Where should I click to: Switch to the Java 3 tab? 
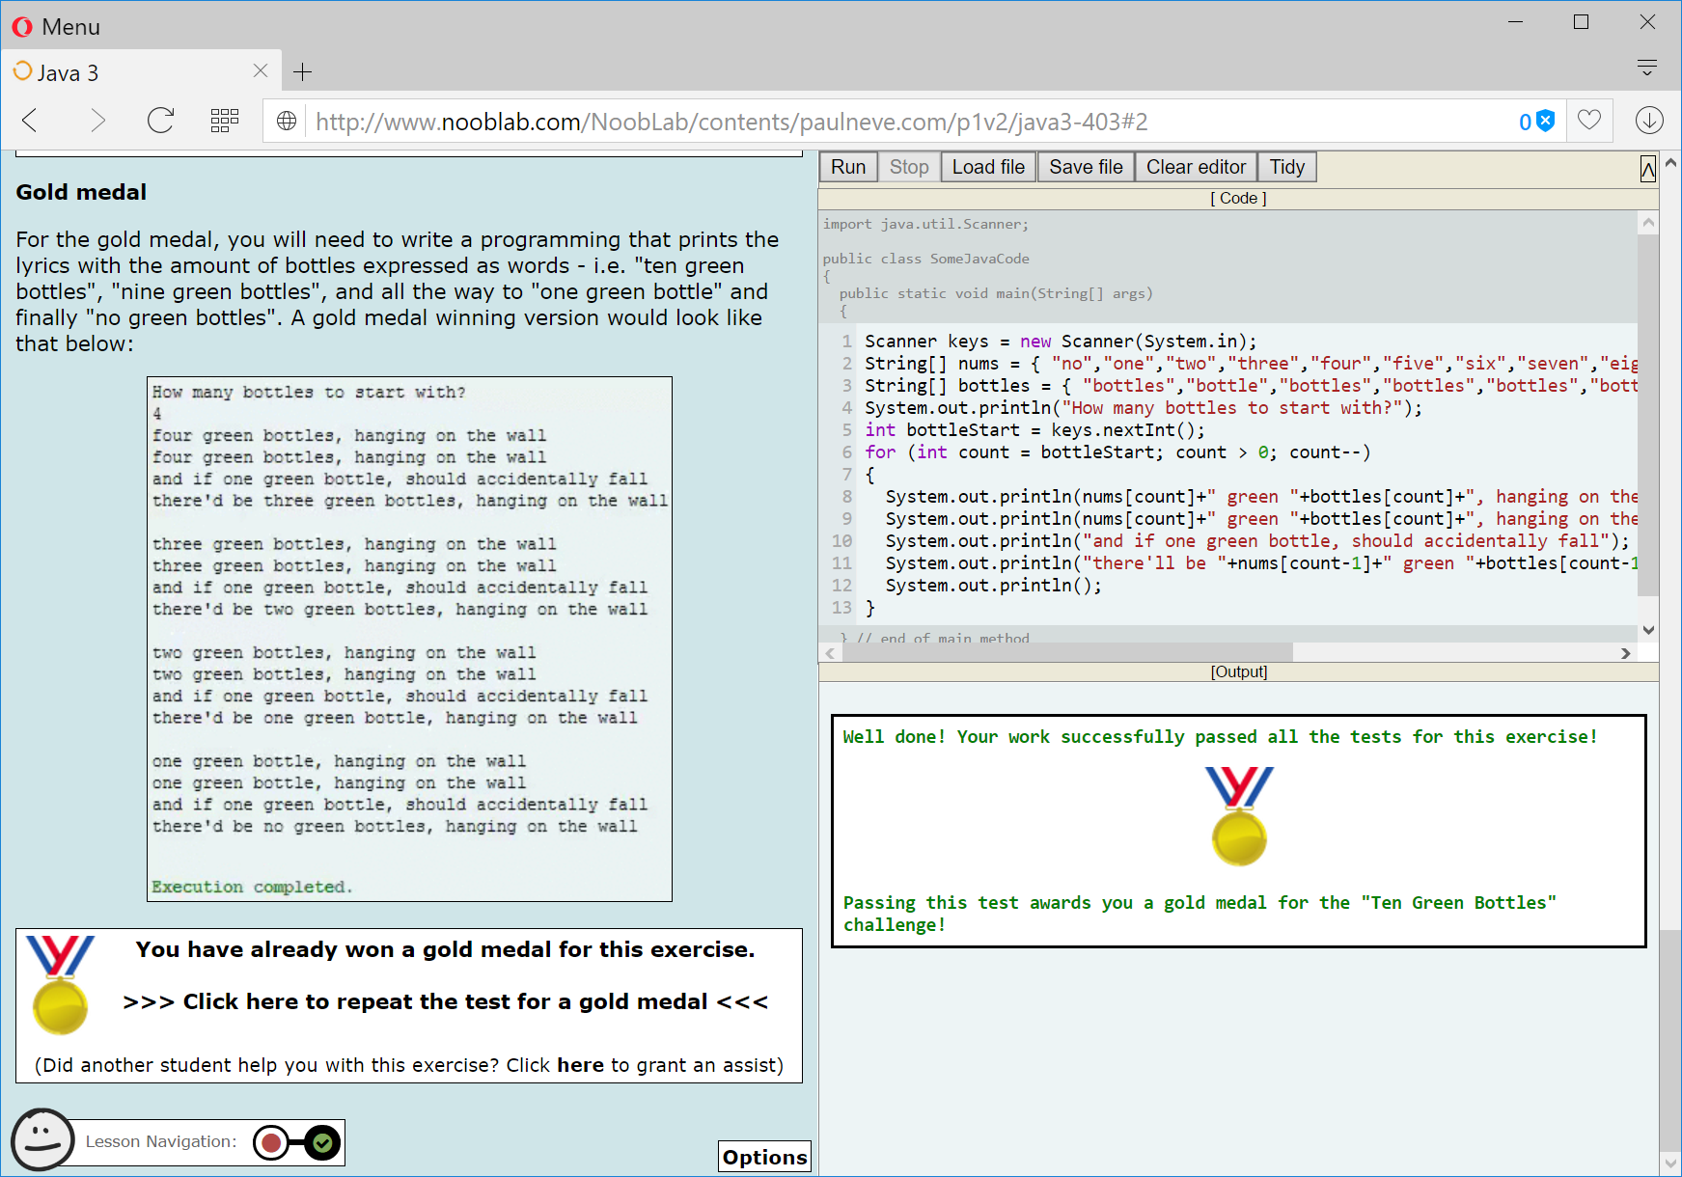pyautogui.click(x=141, y=72)
